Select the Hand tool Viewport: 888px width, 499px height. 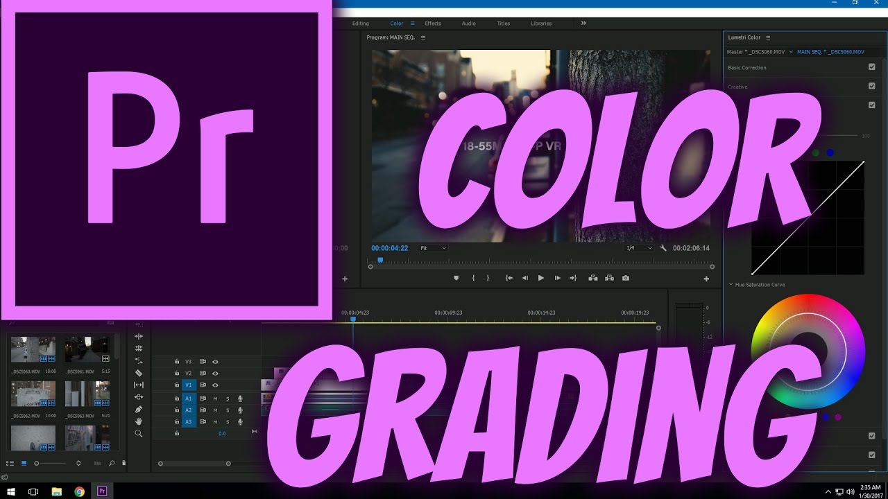[139, 421]
